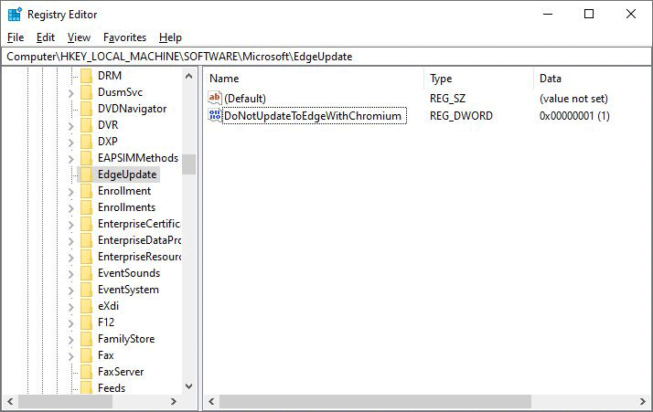Viewport: 653px width, 412px height.
Task: Click tree pane horizontal scroll right arrow
Action: click(174, 402)
